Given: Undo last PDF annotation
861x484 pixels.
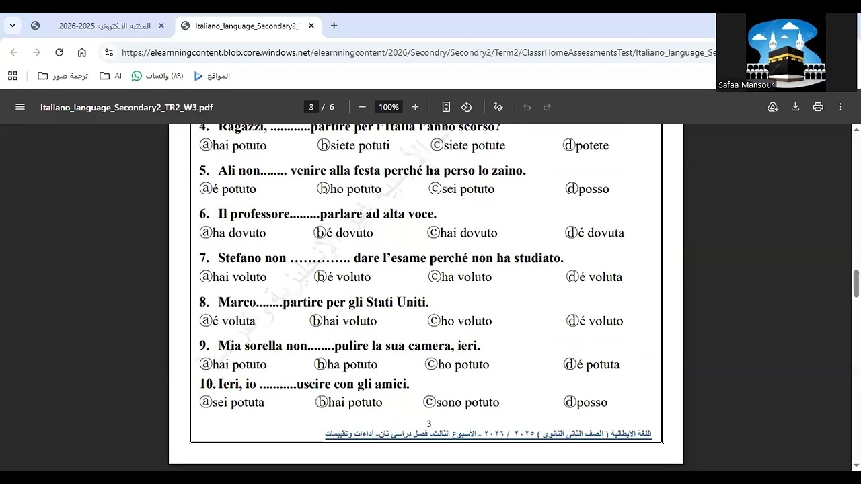Looking at the screenshot, I should [527, 107].
